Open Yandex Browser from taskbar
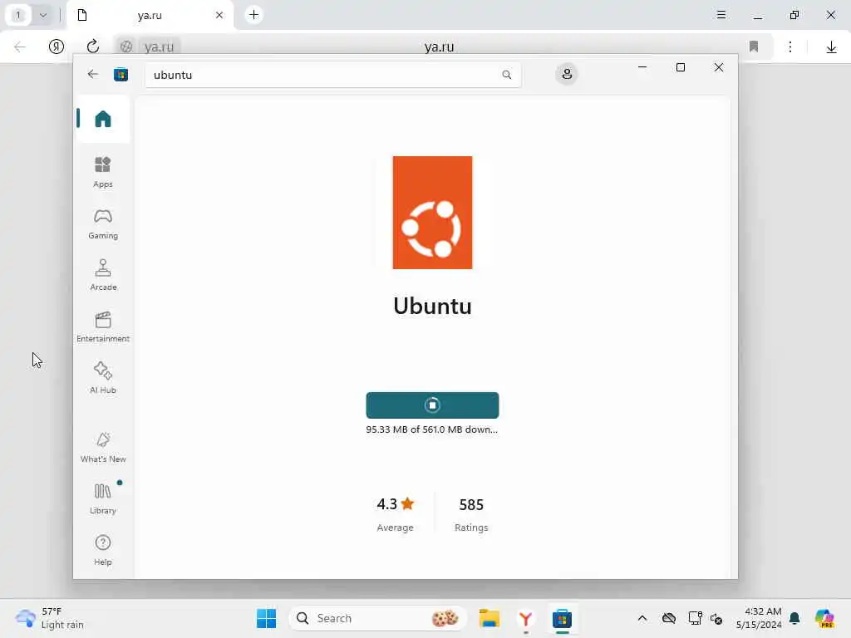This screenshot has width=851, height=638. click(525, 618)
